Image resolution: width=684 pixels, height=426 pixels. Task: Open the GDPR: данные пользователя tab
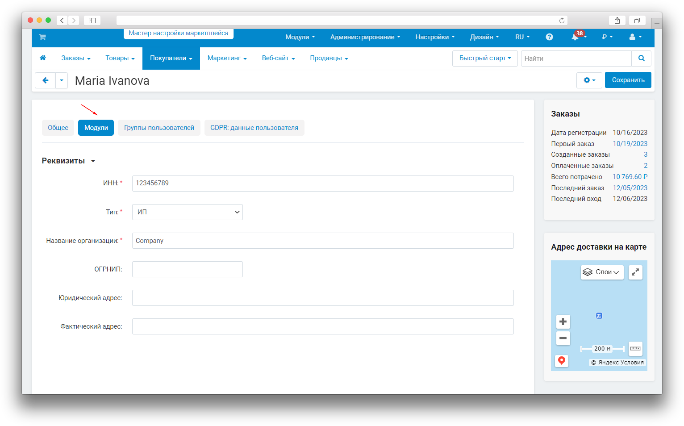tap(254, 128)
